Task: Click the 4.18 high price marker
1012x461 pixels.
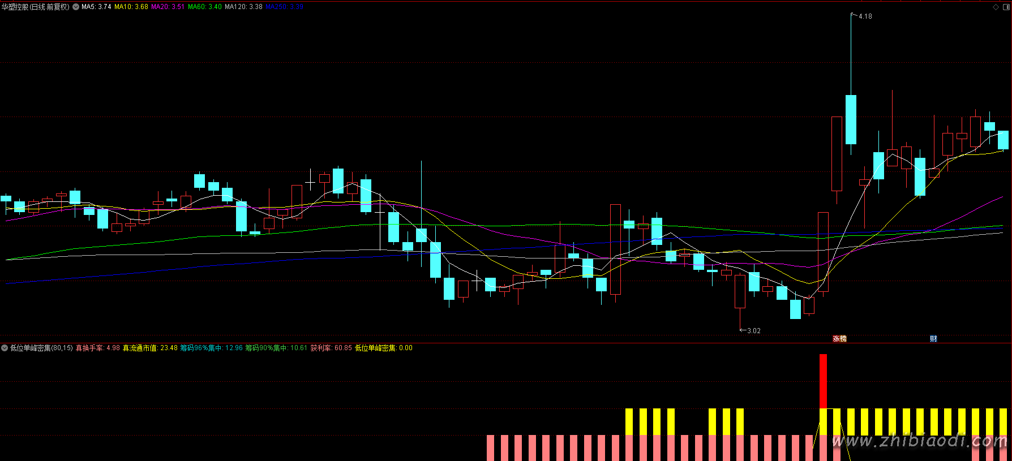Action: [x=864, y=16]
